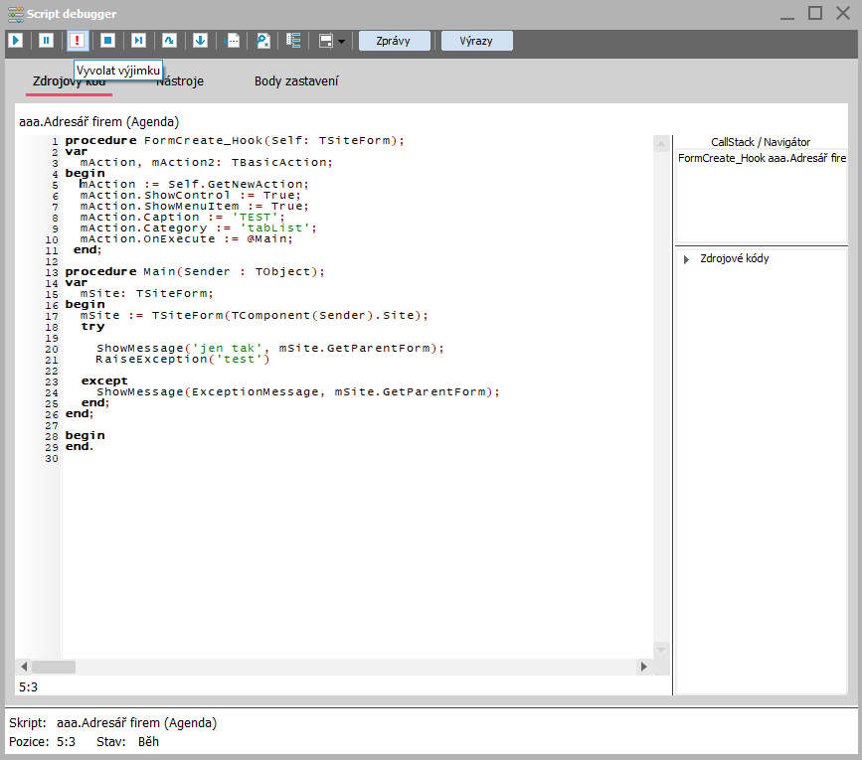Click the step over icon
862x760 pixels.
(169, 41)
